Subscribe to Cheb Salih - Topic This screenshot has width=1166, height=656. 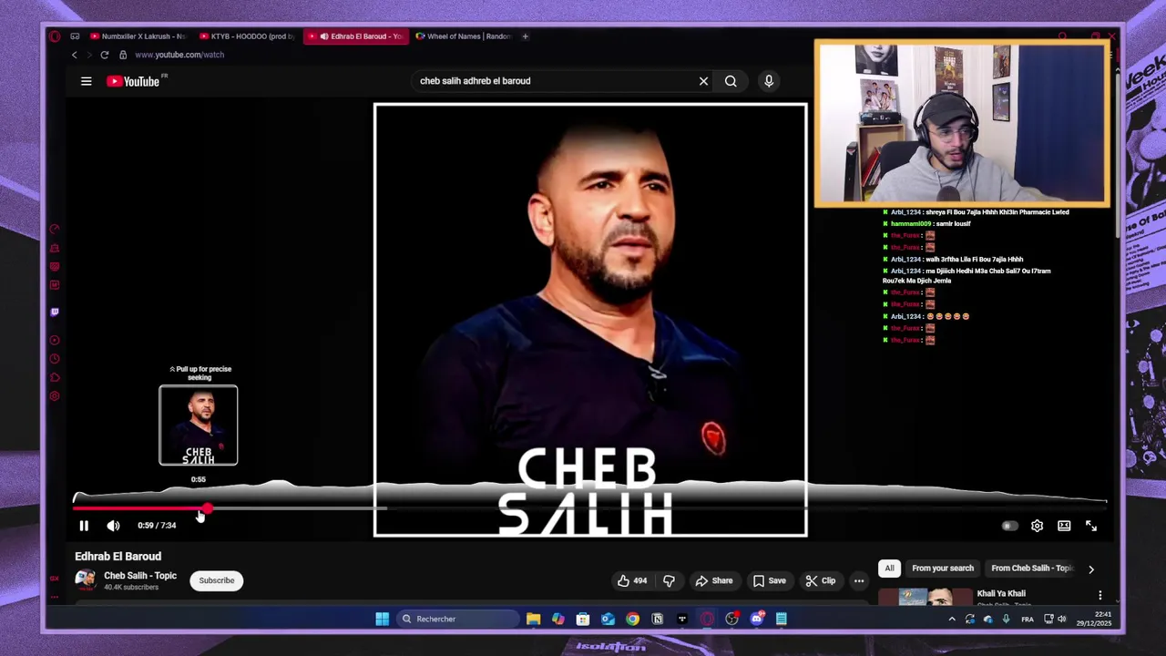[217, 580]
